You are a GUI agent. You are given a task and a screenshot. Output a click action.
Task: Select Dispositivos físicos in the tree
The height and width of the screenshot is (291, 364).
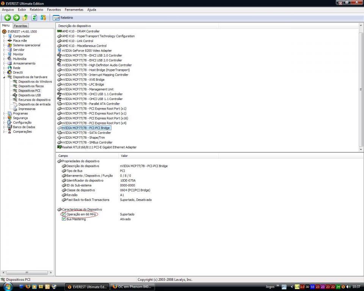(31, 86)
